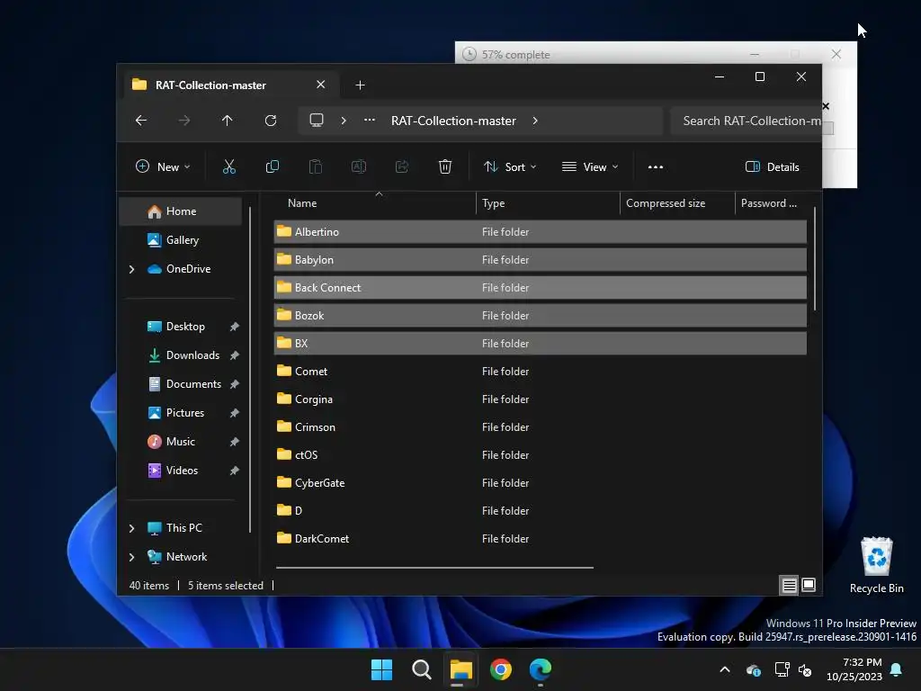Click the PC monitor icon in address bar
The height and width of the screenshot is (691, 921).
pos(317,121)
